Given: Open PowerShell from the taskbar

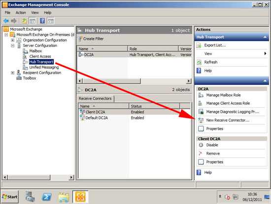Looking at the screenshot, I should pos(47,197).
